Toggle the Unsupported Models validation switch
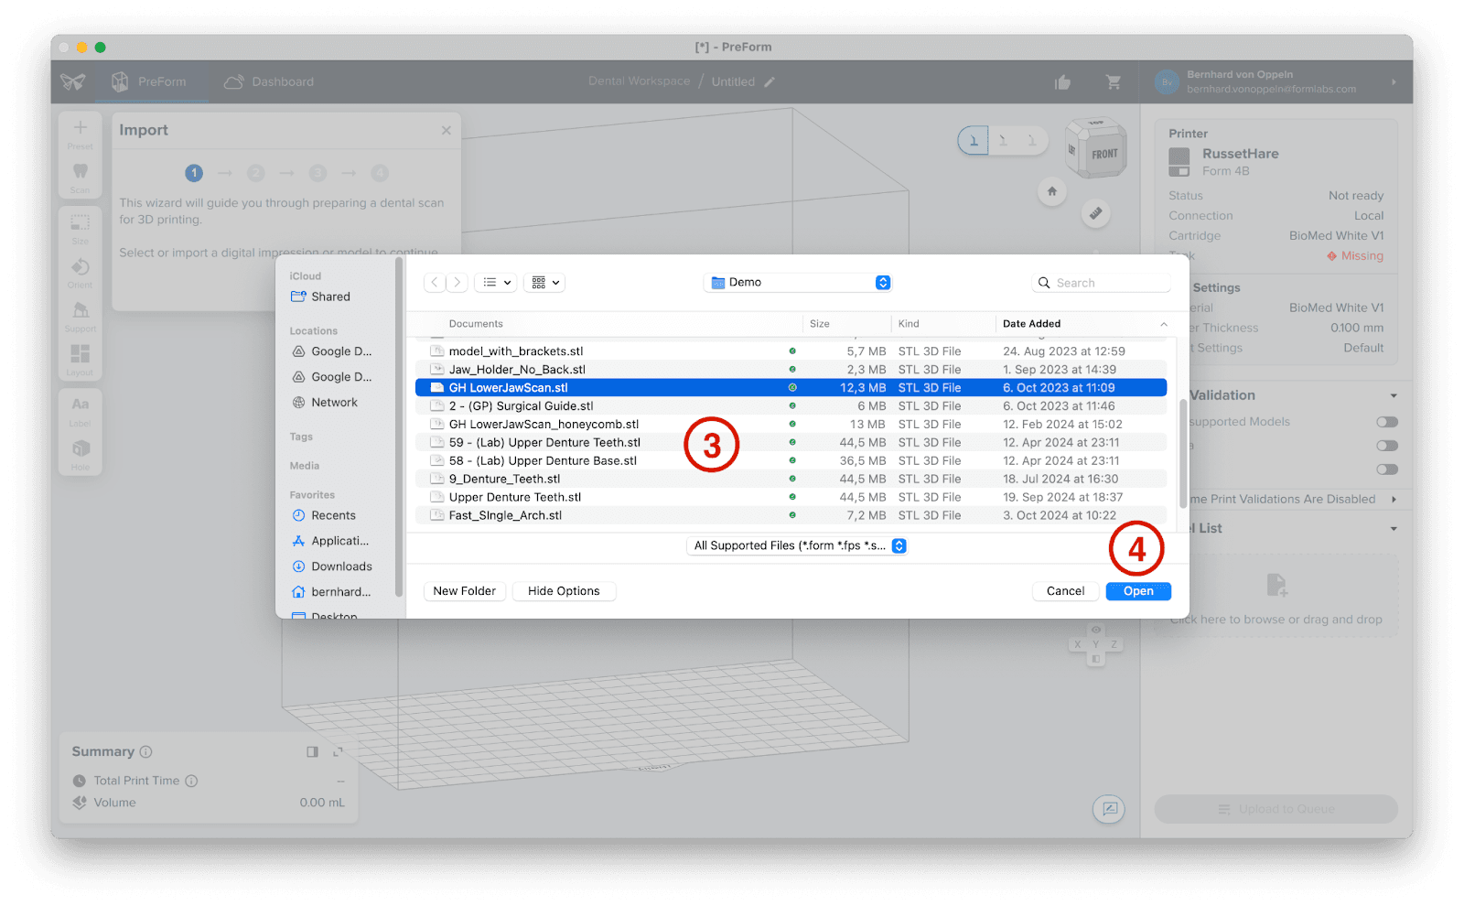 (1387, 422)
